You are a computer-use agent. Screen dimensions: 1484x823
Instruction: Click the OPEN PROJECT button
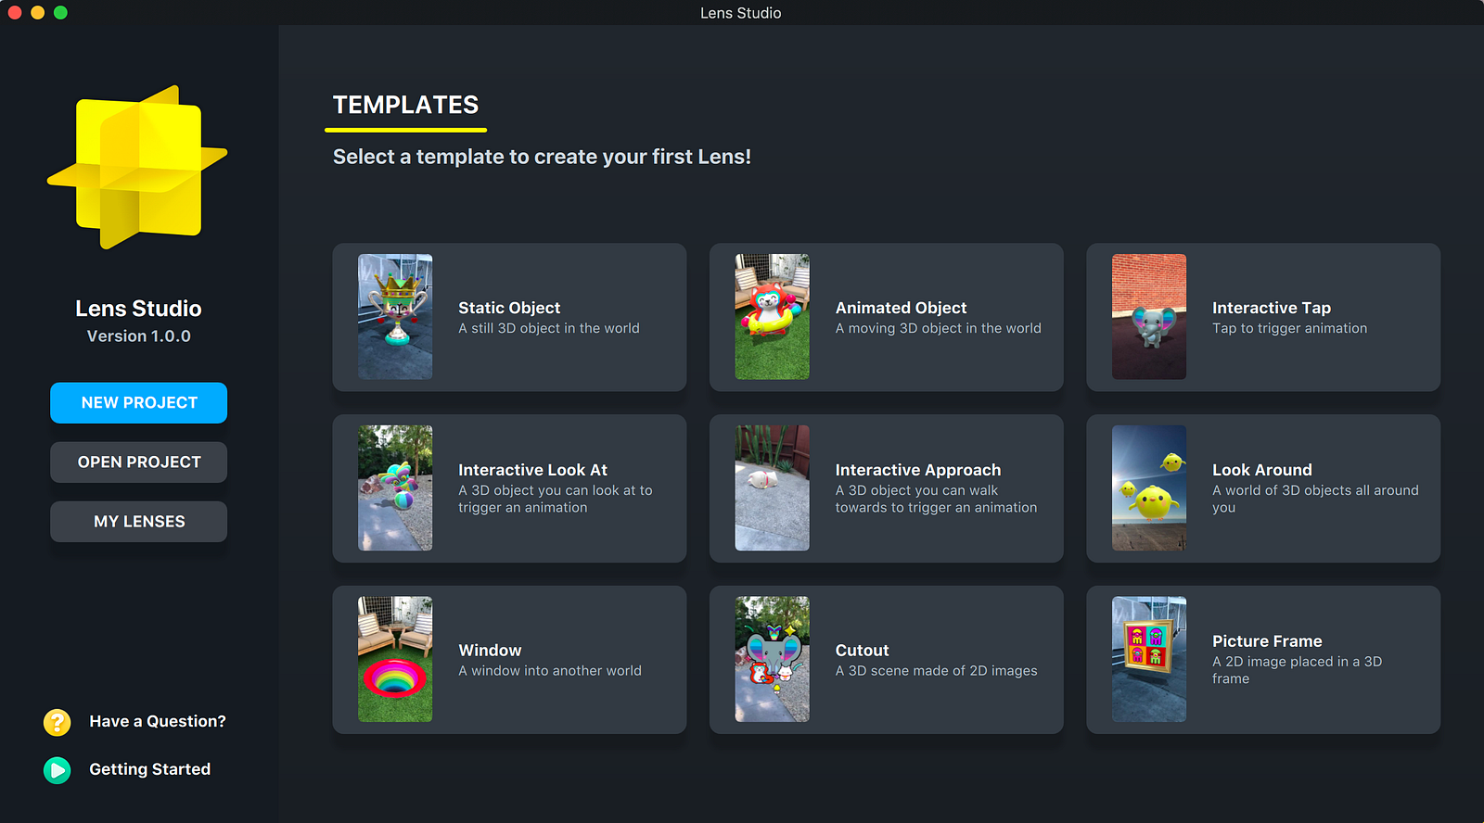pyautogui.click(x=138, y=462)
